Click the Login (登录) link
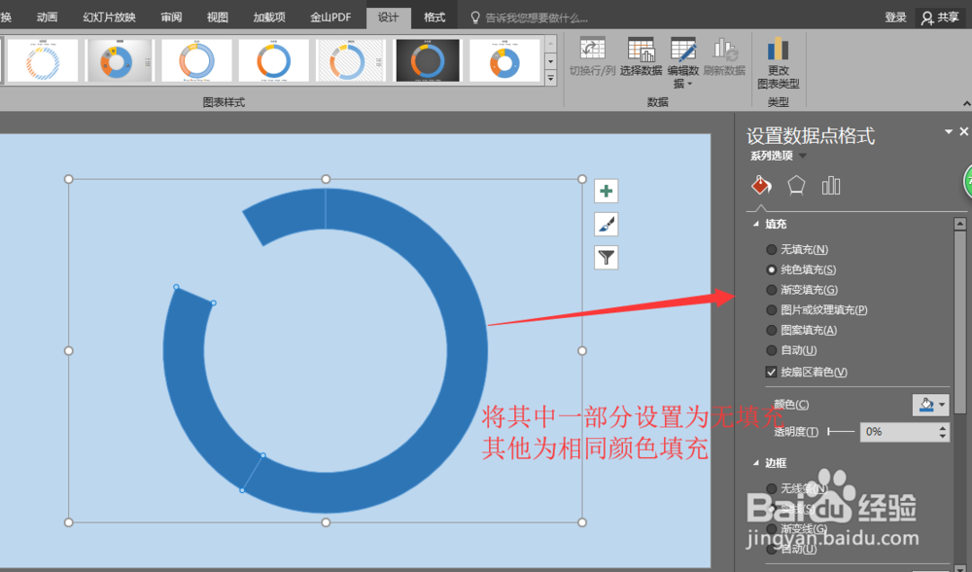This screenshot has width=972, height=572. [x=895, y=18]
